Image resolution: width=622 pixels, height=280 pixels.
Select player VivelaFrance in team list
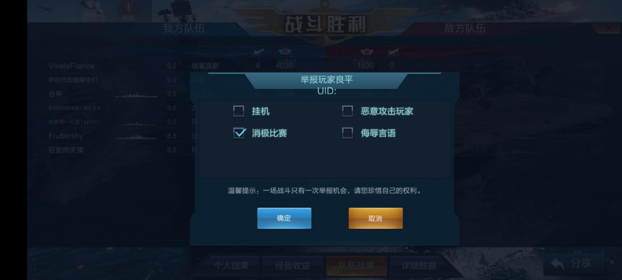(71, 66)
